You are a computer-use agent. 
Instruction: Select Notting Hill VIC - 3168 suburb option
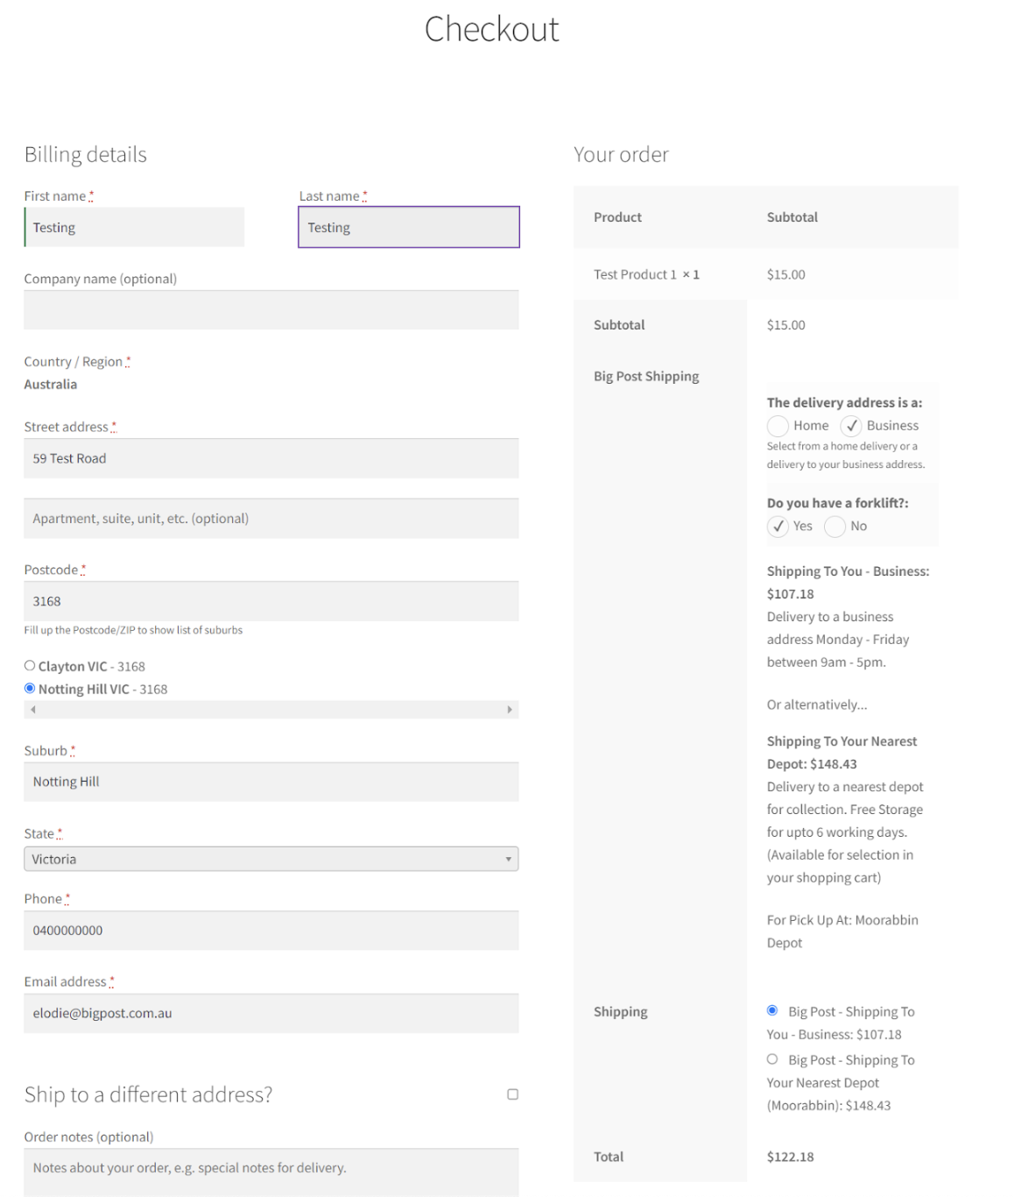30,689
